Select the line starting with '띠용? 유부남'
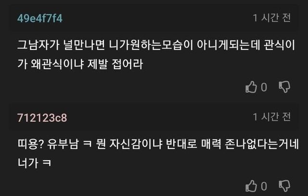 [158, 144]
